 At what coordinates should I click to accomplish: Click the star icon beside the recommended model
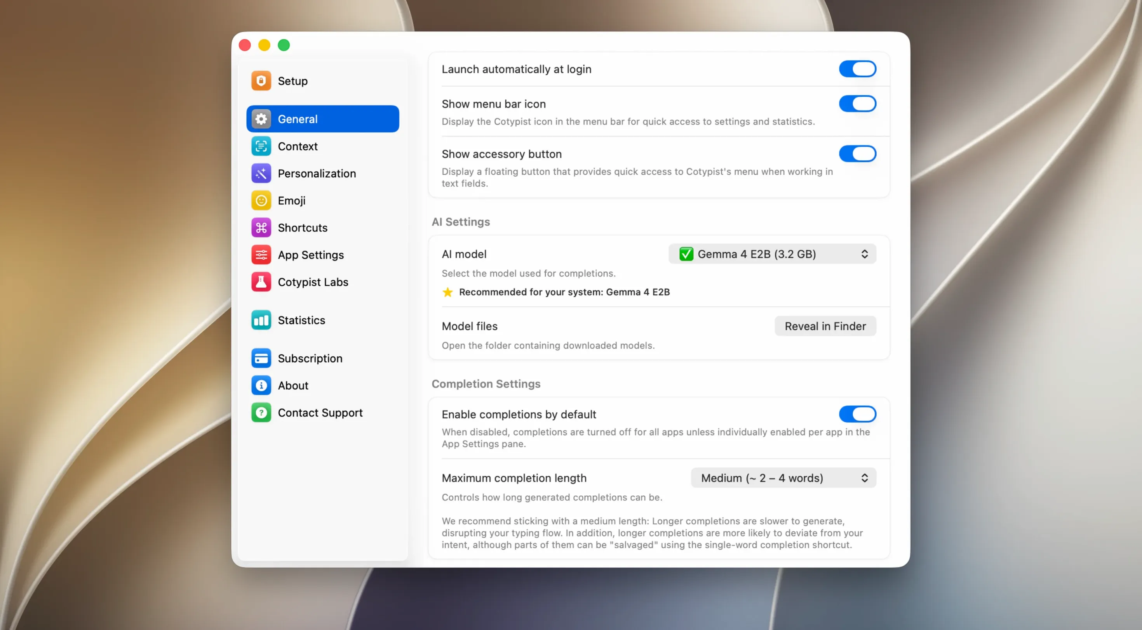click(x=447, y=292)
